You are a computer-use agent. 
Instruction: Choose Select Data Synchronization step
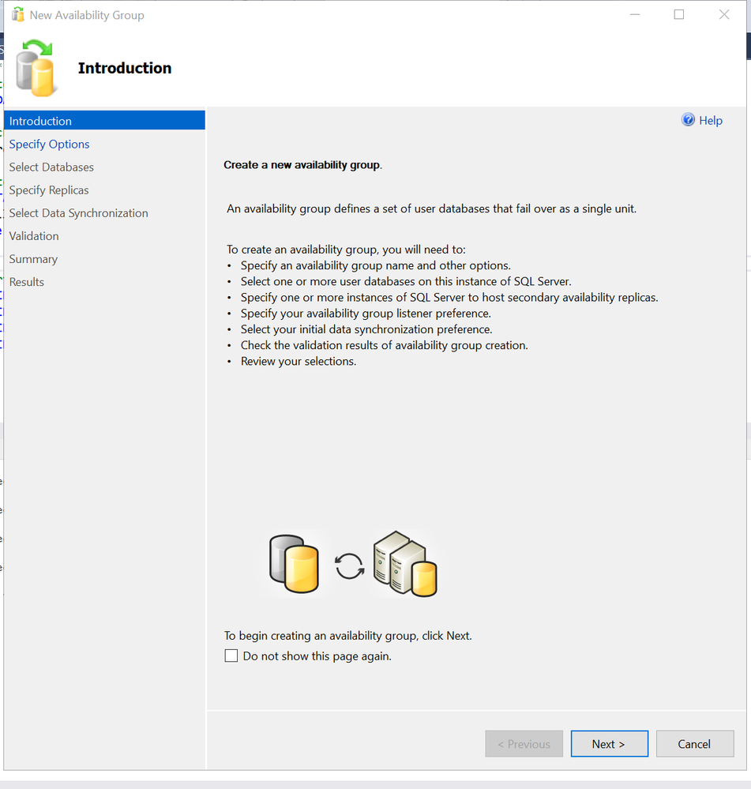pos(78,213)
